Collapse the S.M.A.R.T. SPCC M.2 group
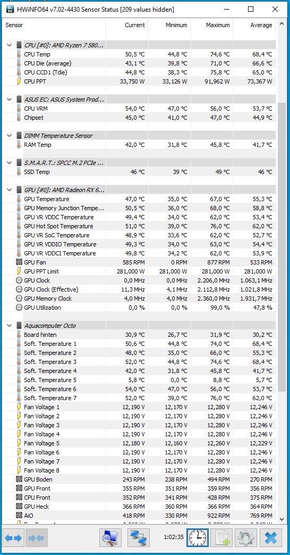 [x=9, y=162]
